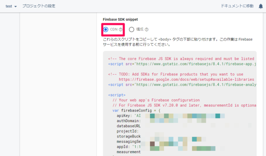Click the 'core Firebase JS SDK' comment line
The image size is (266, 156).
click(x=181, y=59)
